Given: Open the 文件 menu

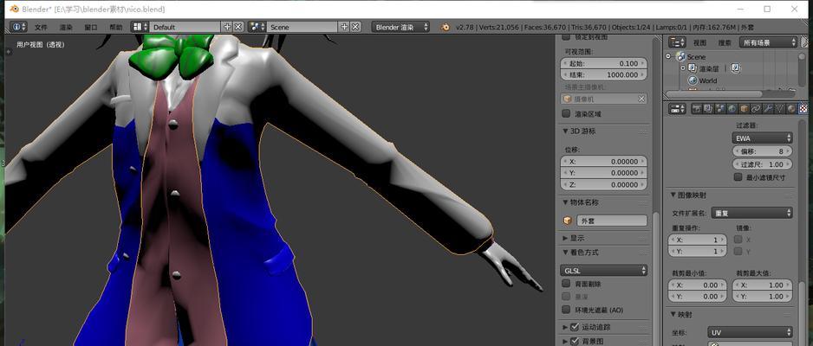Looking at the screenshot, I should (x=41, y=27).
